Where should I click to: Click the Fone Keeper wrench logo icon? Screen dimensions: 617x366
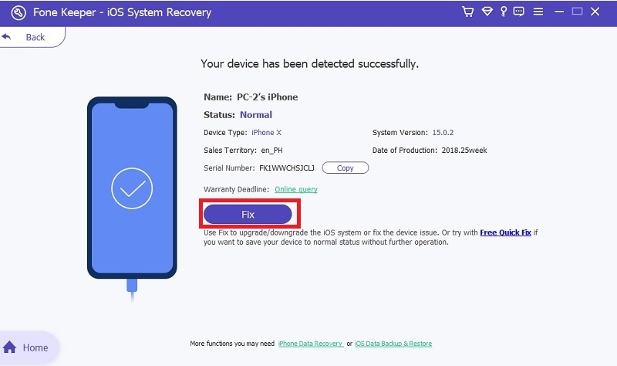point(18,12)
